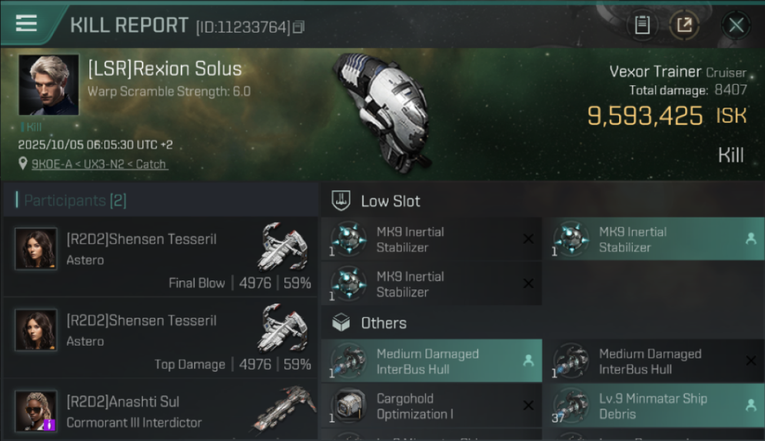Select the Final Blow Shensen Tesseril portrait
765x441 pixels.
[x=36, y=249]
